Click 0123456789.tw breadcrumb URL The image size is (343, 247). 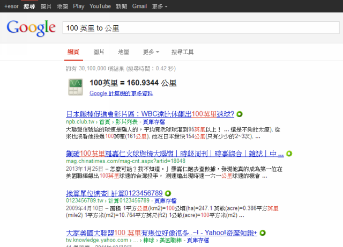108,201
